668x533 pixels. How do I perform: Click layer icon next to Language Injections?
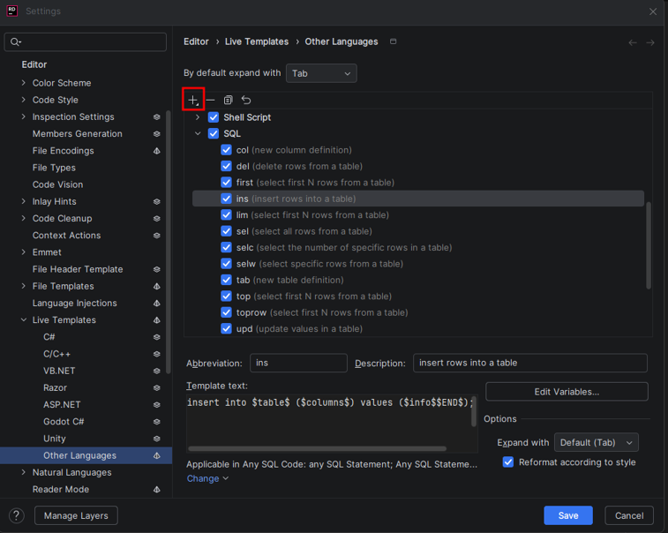click(x=157, y=304)
